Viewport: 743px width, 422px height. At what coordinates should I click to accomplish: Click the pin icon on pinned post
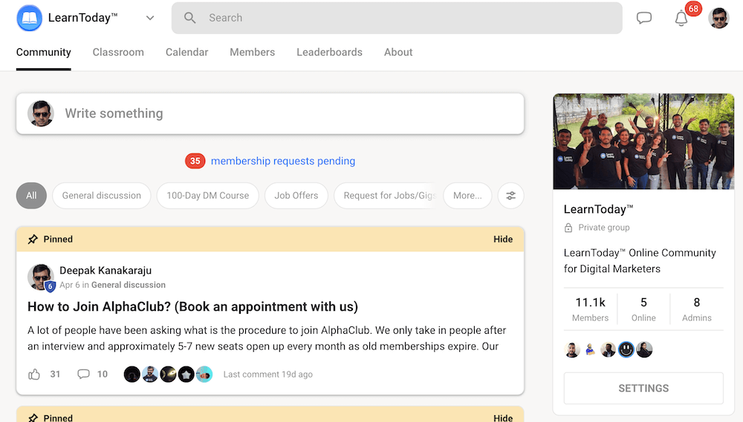(x=33, y=240)
